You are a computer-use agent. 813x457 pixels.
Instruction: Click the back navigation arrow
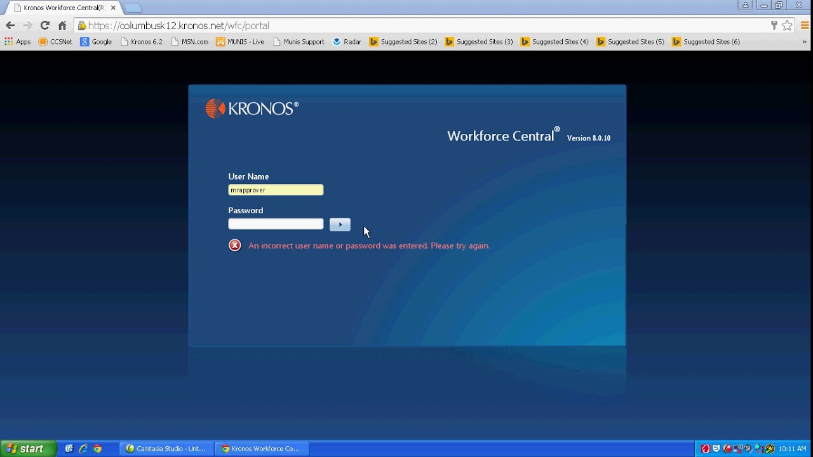(10, 25)
